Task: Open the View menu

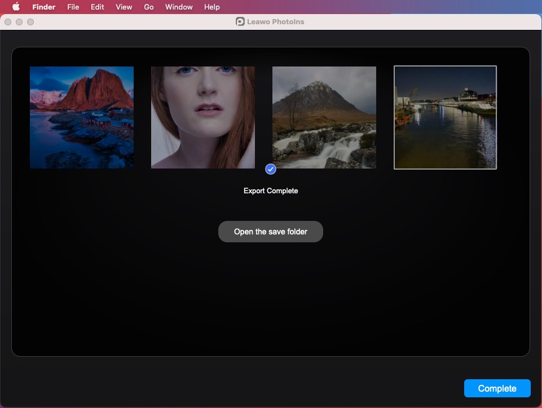Action: pyautogui.click(x=124, y=7)
